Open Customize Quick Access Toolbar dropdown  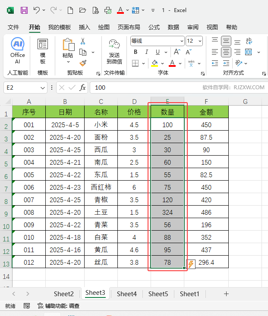click(153, 10)
